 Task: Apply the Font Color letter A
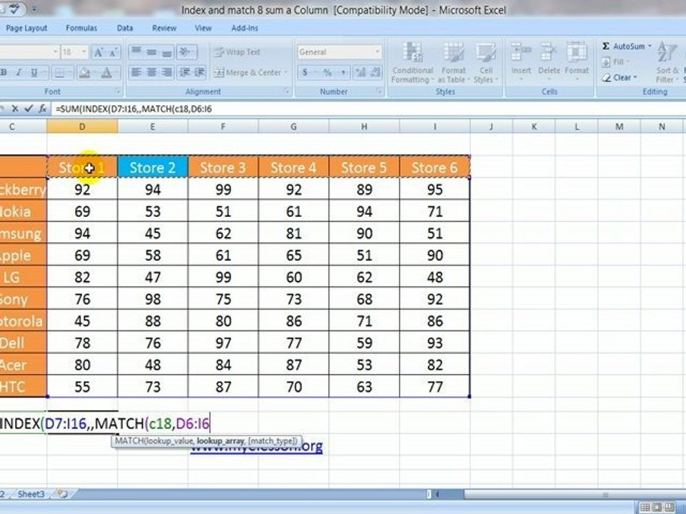[106, 73]
